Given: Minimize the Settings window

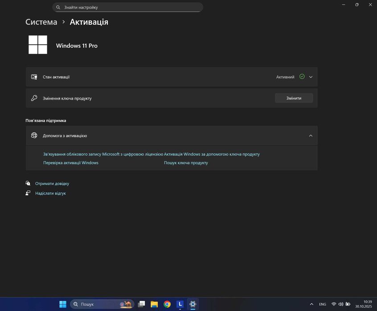Looking at the screenshot, I should coord(344,4).
